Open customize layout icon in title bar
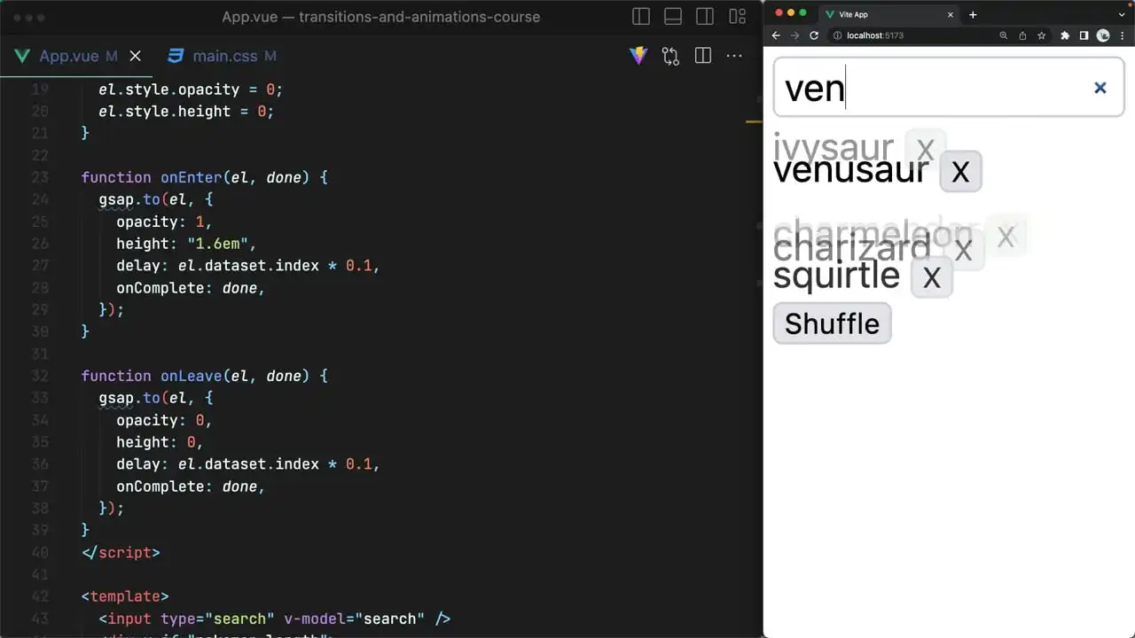The height and width of the screenshot is (638, 1135). tap(737, 17)
